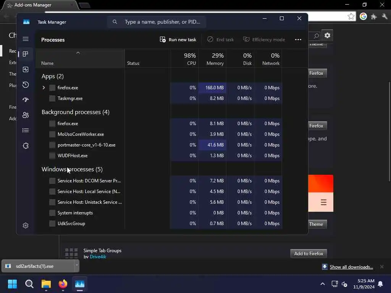Click the portmaster-core process icon
Image resolution: width=391 pixels, height=293 pixels.
52,145
